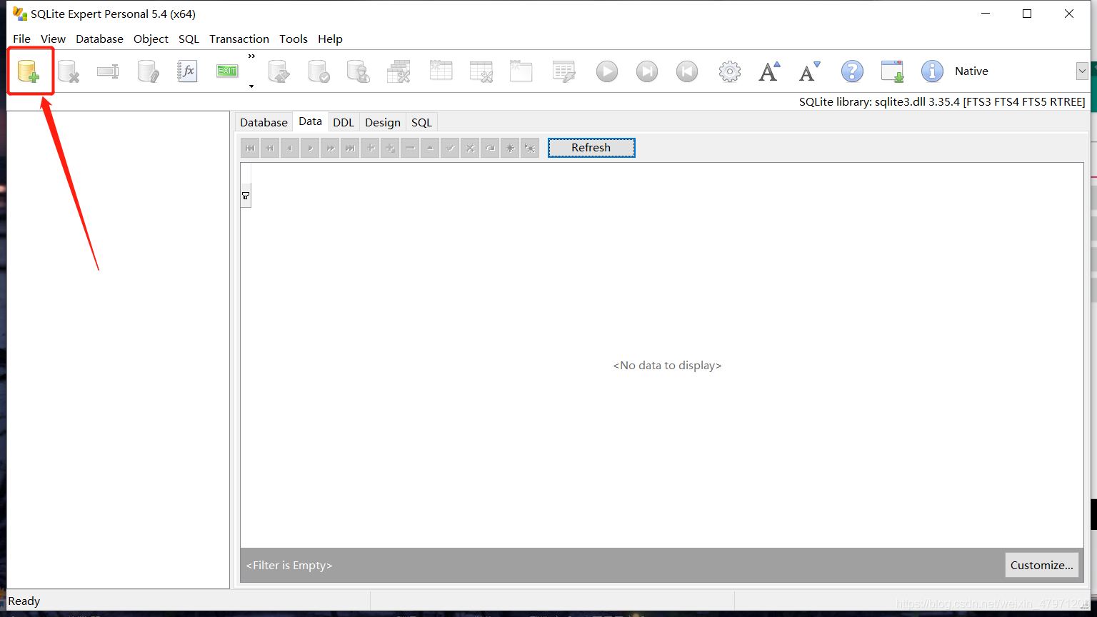The image size is (1097, 617).
Task: Click the skip-back circle toolbar icon
Action: 687,71
